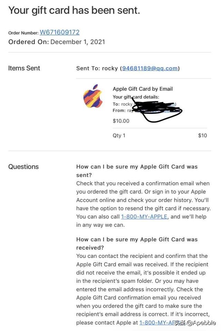The width and height of the screenshot is (221, 331).
Task: Click question about gift card being sent
Action: coord(137,171)
